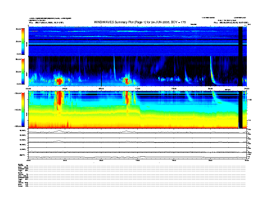Click the 100 label on TNR right axis

coord(250,100)
